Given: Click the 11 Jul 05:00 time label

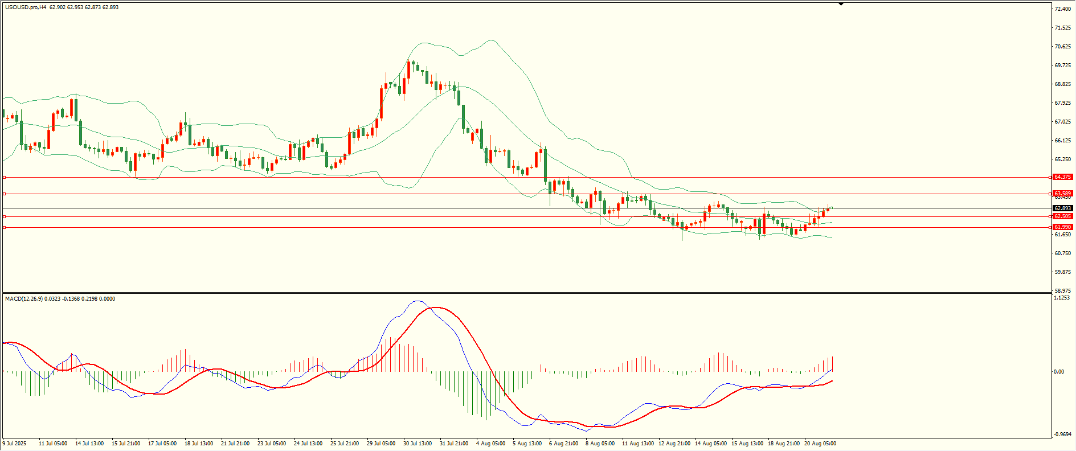Looking at the screenshot, I should [x=53, y=444].
